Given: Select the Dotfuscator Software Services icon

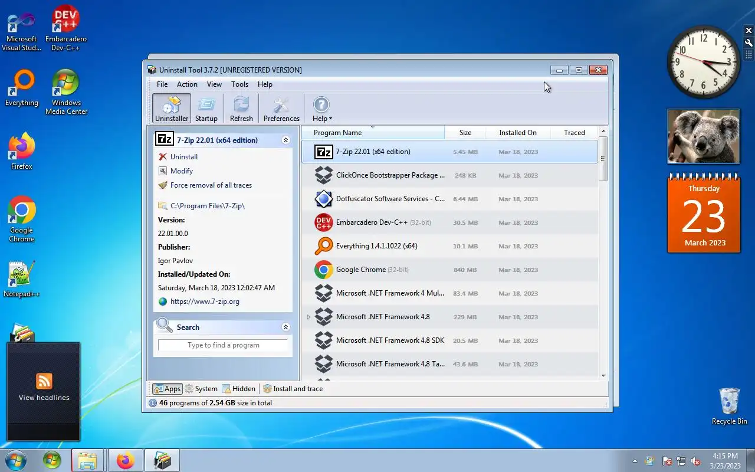Looking at the screenshot, I should [323, 199].
